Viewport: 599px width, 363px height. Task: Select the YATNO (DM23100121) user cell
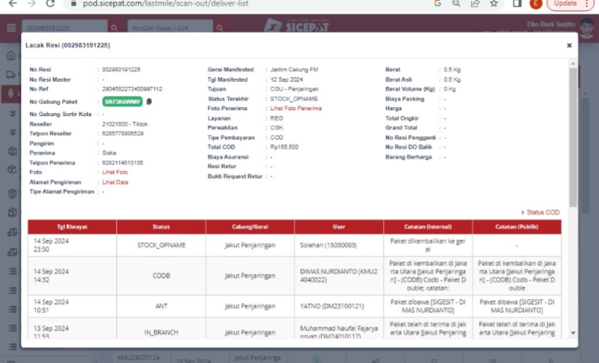[339, 306]
